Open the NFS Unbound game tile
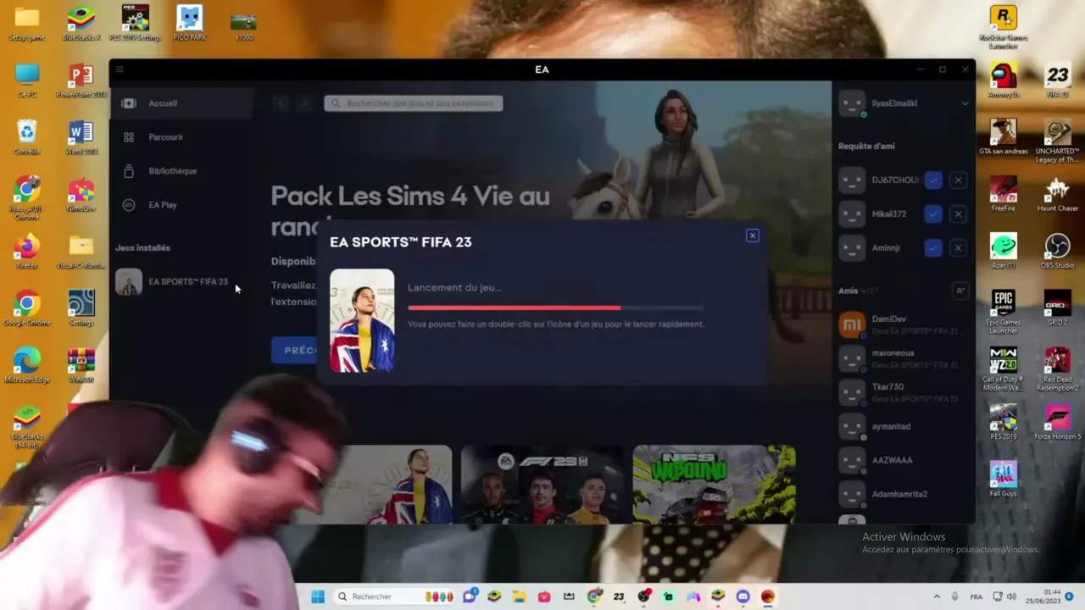The height and width of the screenshot is (610, 1085). (x=714, y=484)
